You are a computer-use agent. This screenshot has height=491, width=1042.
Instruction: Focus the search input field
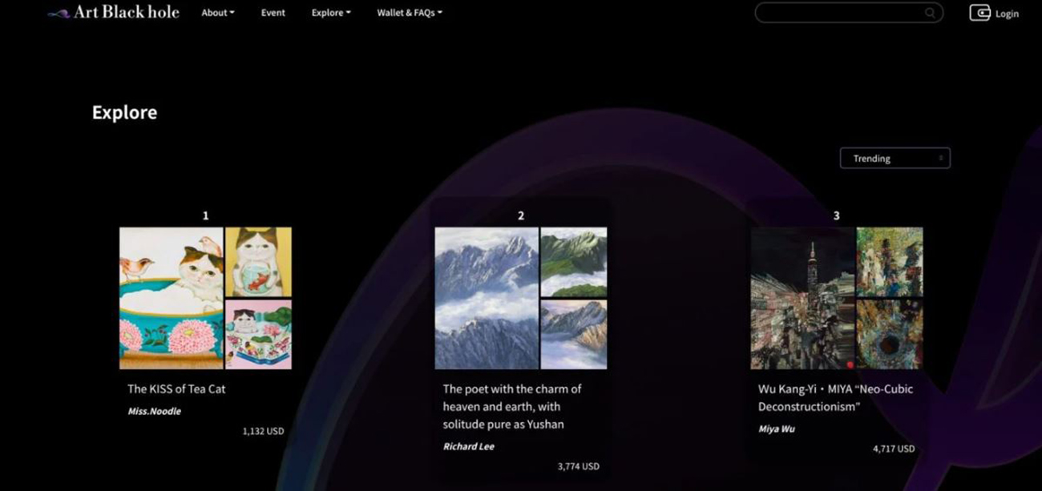[x=849, y=13]
